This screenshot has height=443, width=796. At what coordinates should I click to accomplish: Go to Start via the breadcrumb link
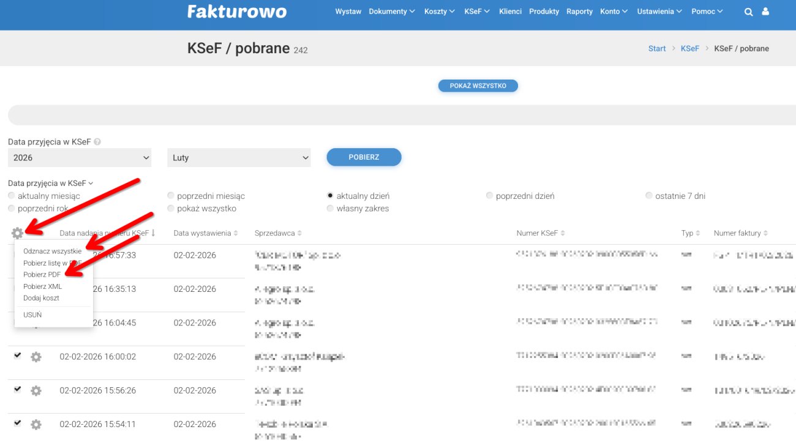click(656, 48)
